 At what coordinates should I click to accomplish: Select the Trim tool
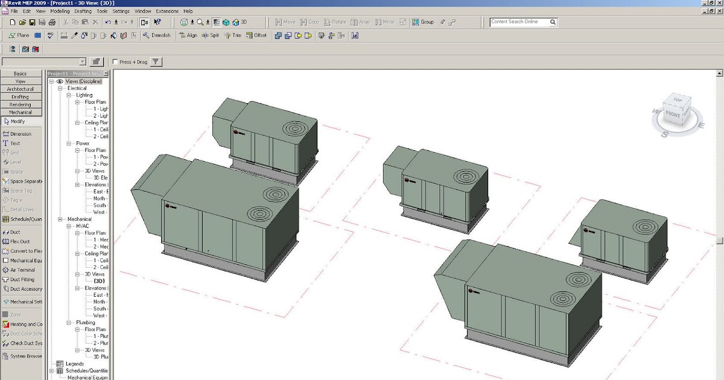tap(233, 36)
